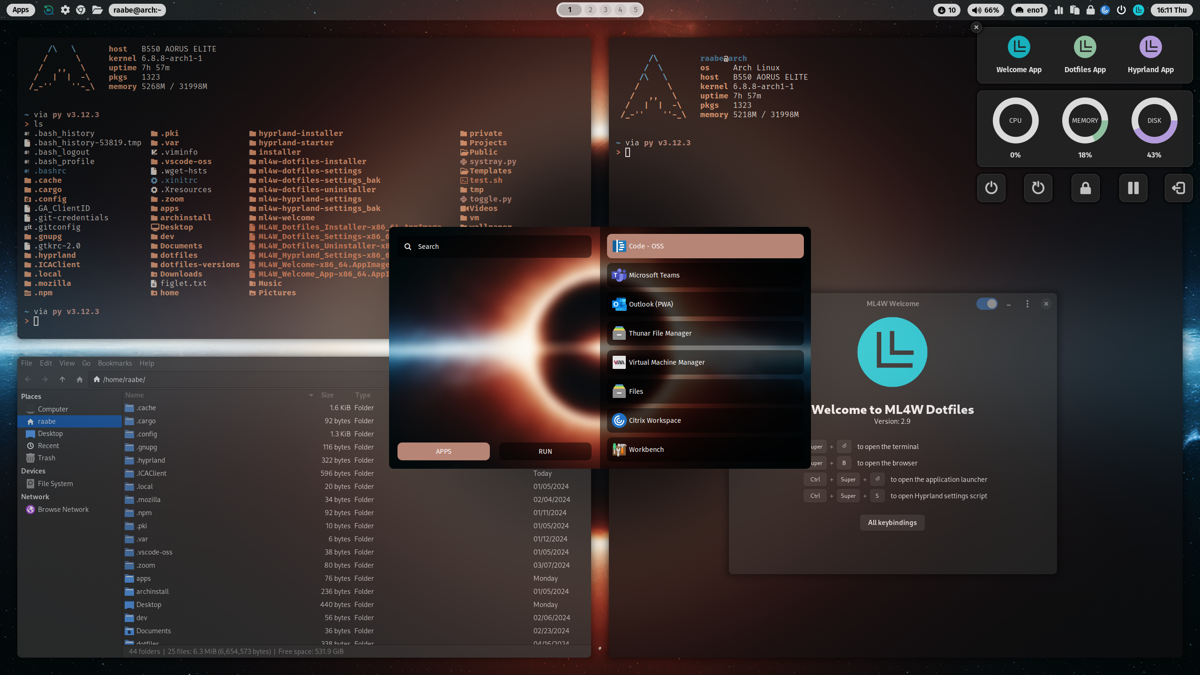Image resolution: width=1200 pixels, height=675 pixels.
Task: Open the three-dot menu in ML4W Welcome
Action: pyautogui.click(x=1027, y=303)
